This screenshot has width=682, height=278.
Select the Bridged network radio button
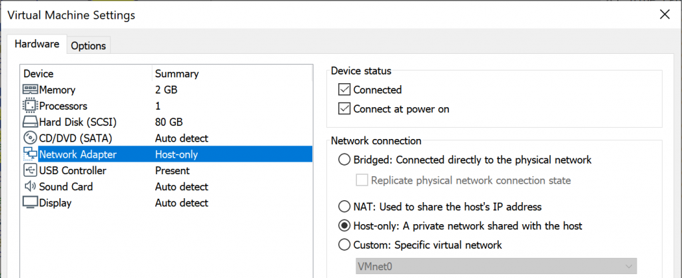click(x=344, y=160)
